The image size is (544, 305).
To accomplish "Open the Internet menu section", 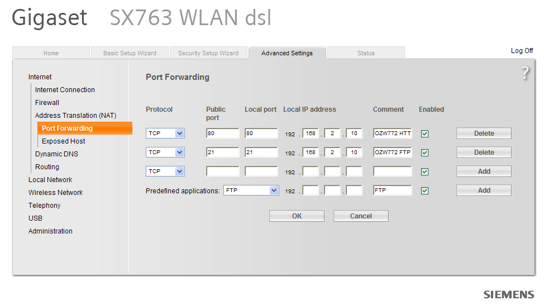I will (40, 77).
